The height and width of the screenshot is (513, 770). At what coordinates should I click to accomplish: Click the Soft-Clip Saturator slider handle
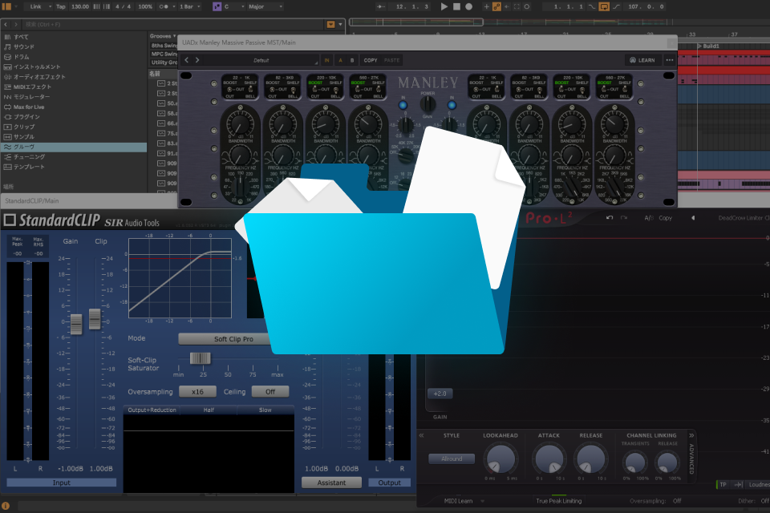click(200, 357)
